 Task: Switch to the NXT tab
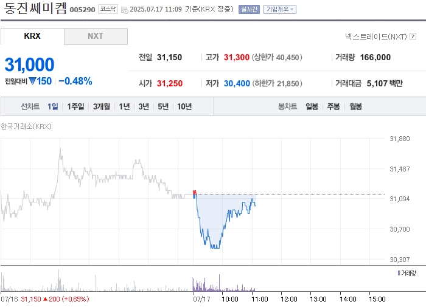(96, 36)
